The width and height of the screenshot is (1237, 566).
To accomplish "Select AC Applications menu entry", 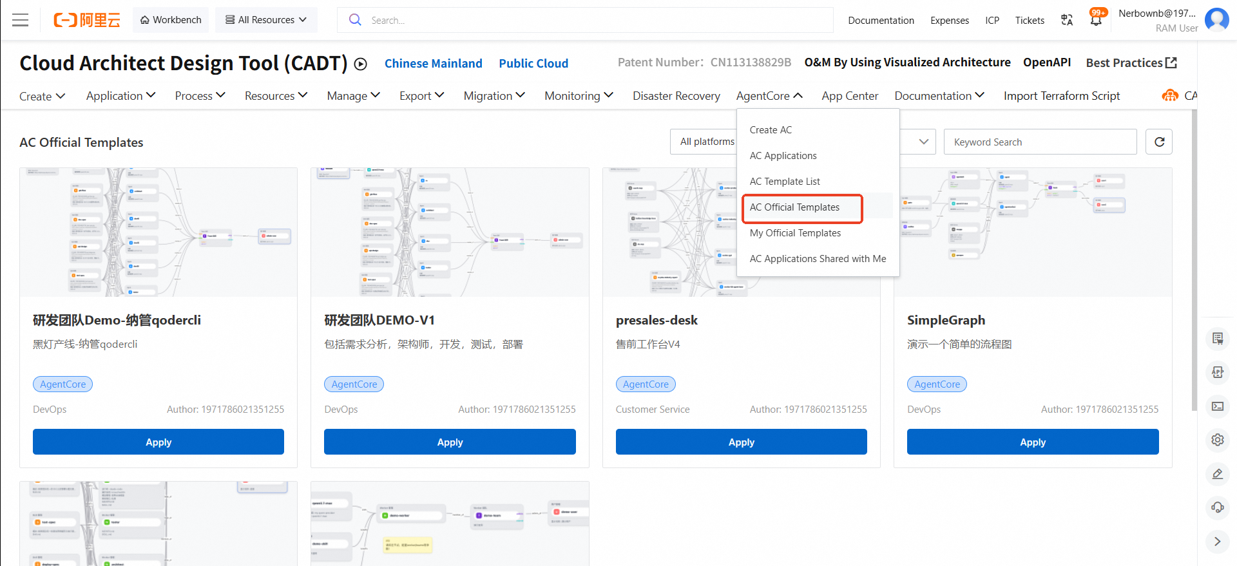I will click(x=818, y=156).
